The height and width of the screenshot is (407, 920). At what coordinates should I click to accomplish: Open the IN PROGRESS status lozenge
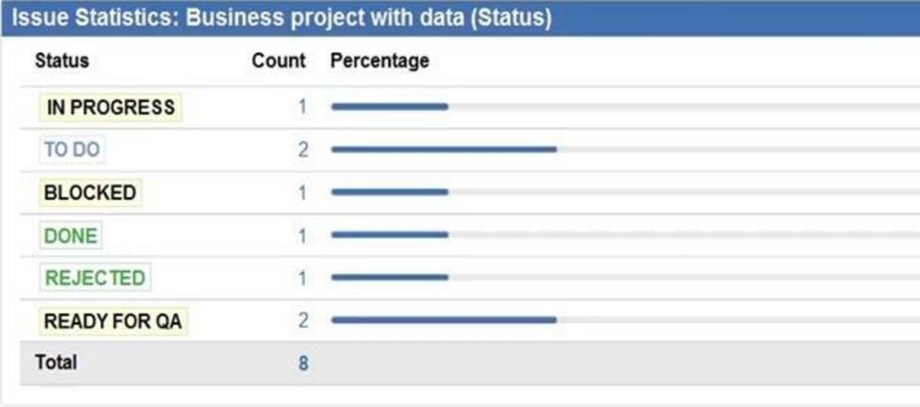111,108
